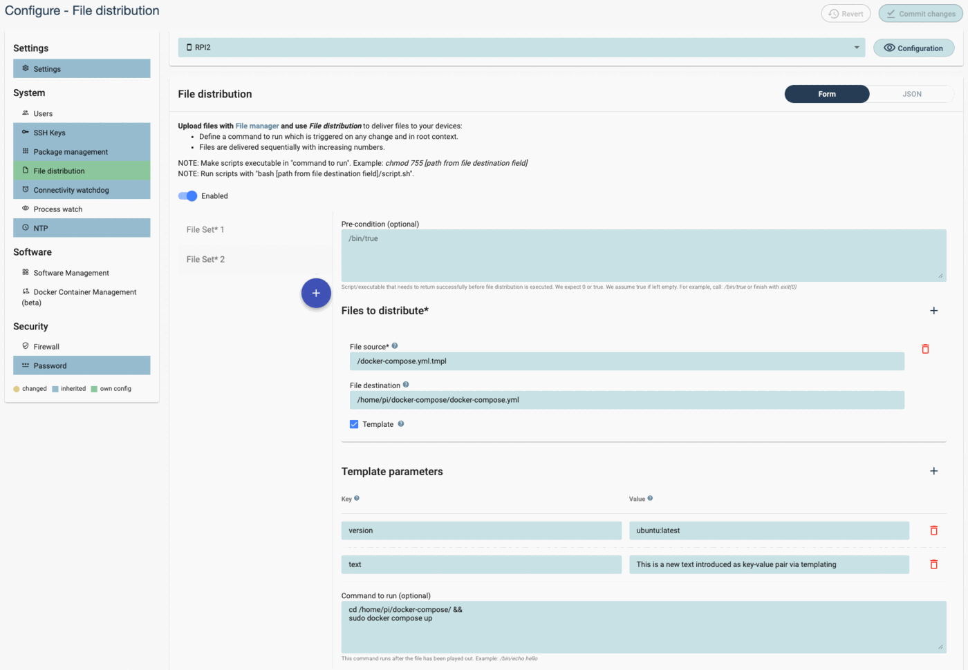
Task: Disable the Enabled switch
Action: click(187, 195)
